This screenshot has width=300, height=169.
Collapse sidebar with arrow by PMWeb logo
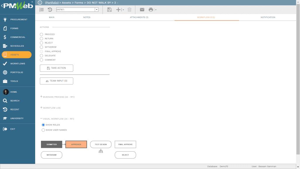[2, 6]
